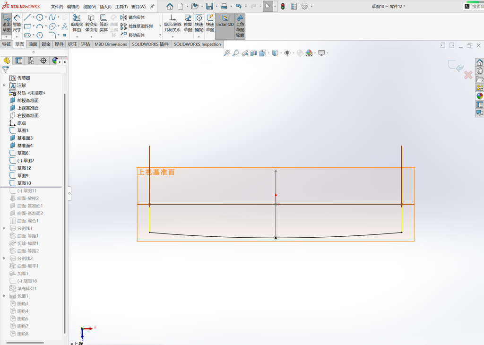This screenshot has height=345, width=484.
Task: Click Zoom to Area magnifier icon
Action: tap(236, 53)
